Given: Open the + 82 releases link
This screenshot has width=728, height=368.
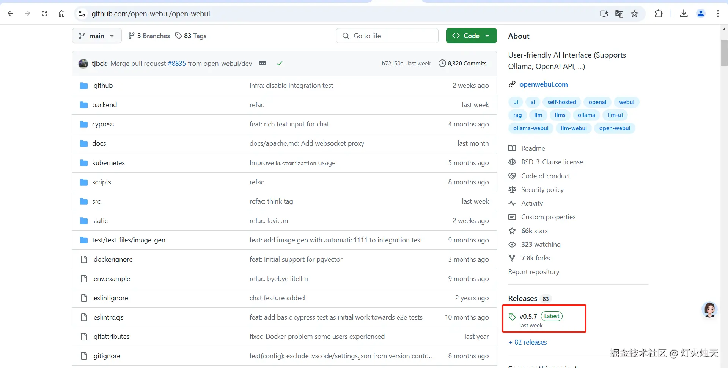Looking at the screenshot, I should [x=528, y=342].
